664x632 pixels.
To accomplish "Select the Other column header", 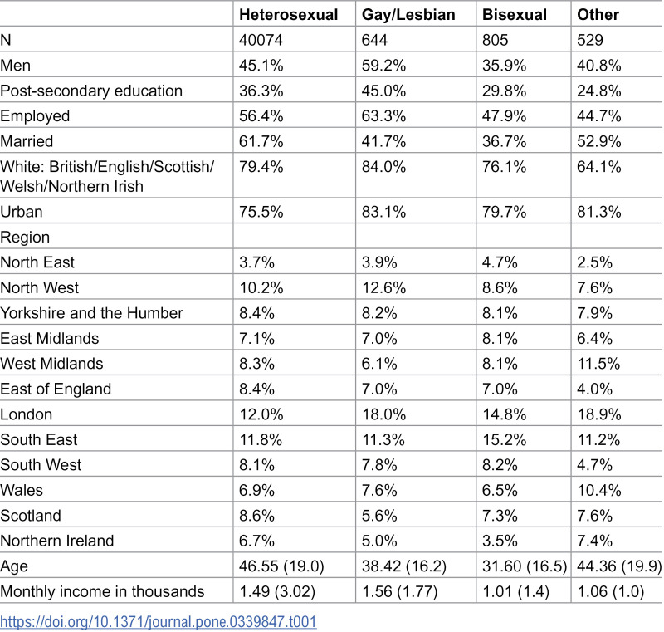I will click(x=598, y=15).
